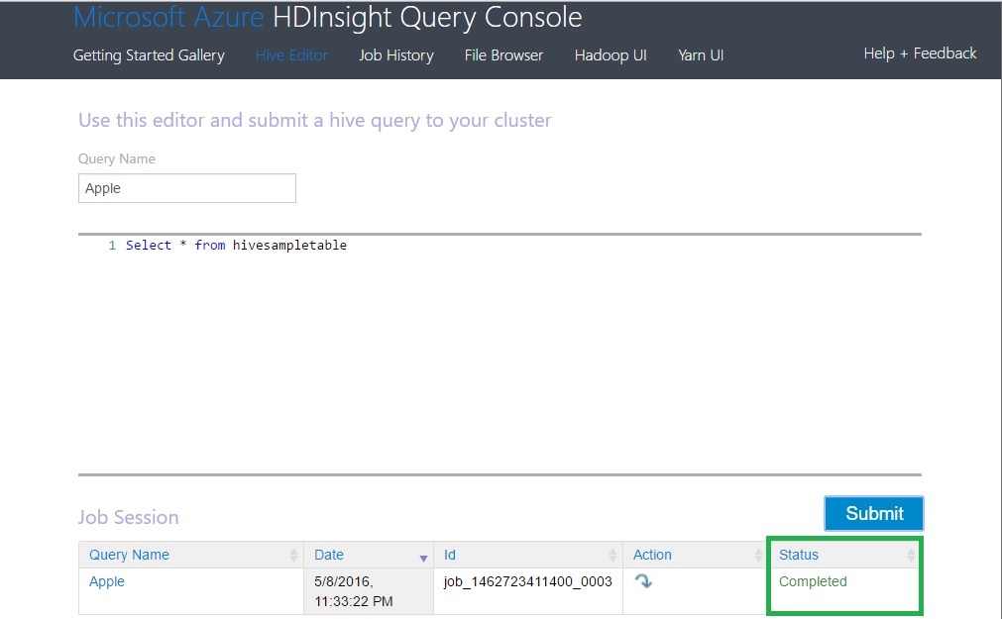Sort Job Session by Query Name column

tap(190, 556)
